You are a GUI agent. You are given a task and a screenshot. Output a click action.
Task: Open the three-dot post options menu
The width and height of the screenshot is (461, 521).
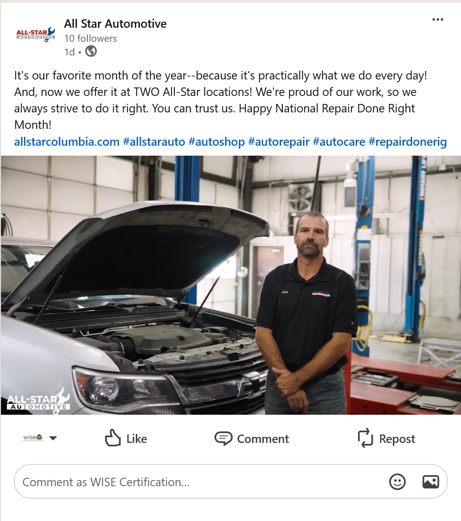438,20
